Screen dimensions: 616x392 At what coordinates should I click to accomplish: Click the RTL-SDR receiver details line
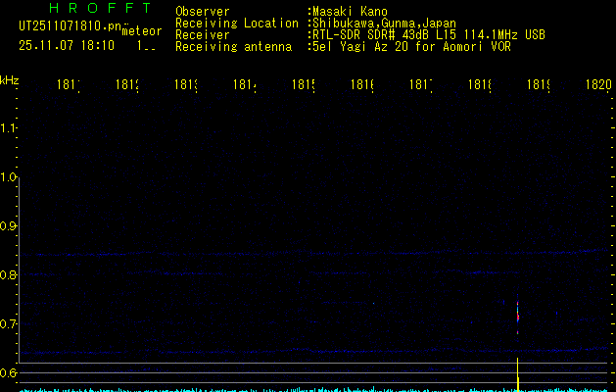point(427,34)
